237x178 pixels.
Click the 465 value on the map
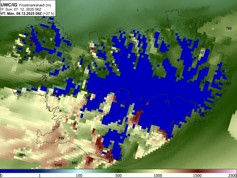click(x=204, y=113)
